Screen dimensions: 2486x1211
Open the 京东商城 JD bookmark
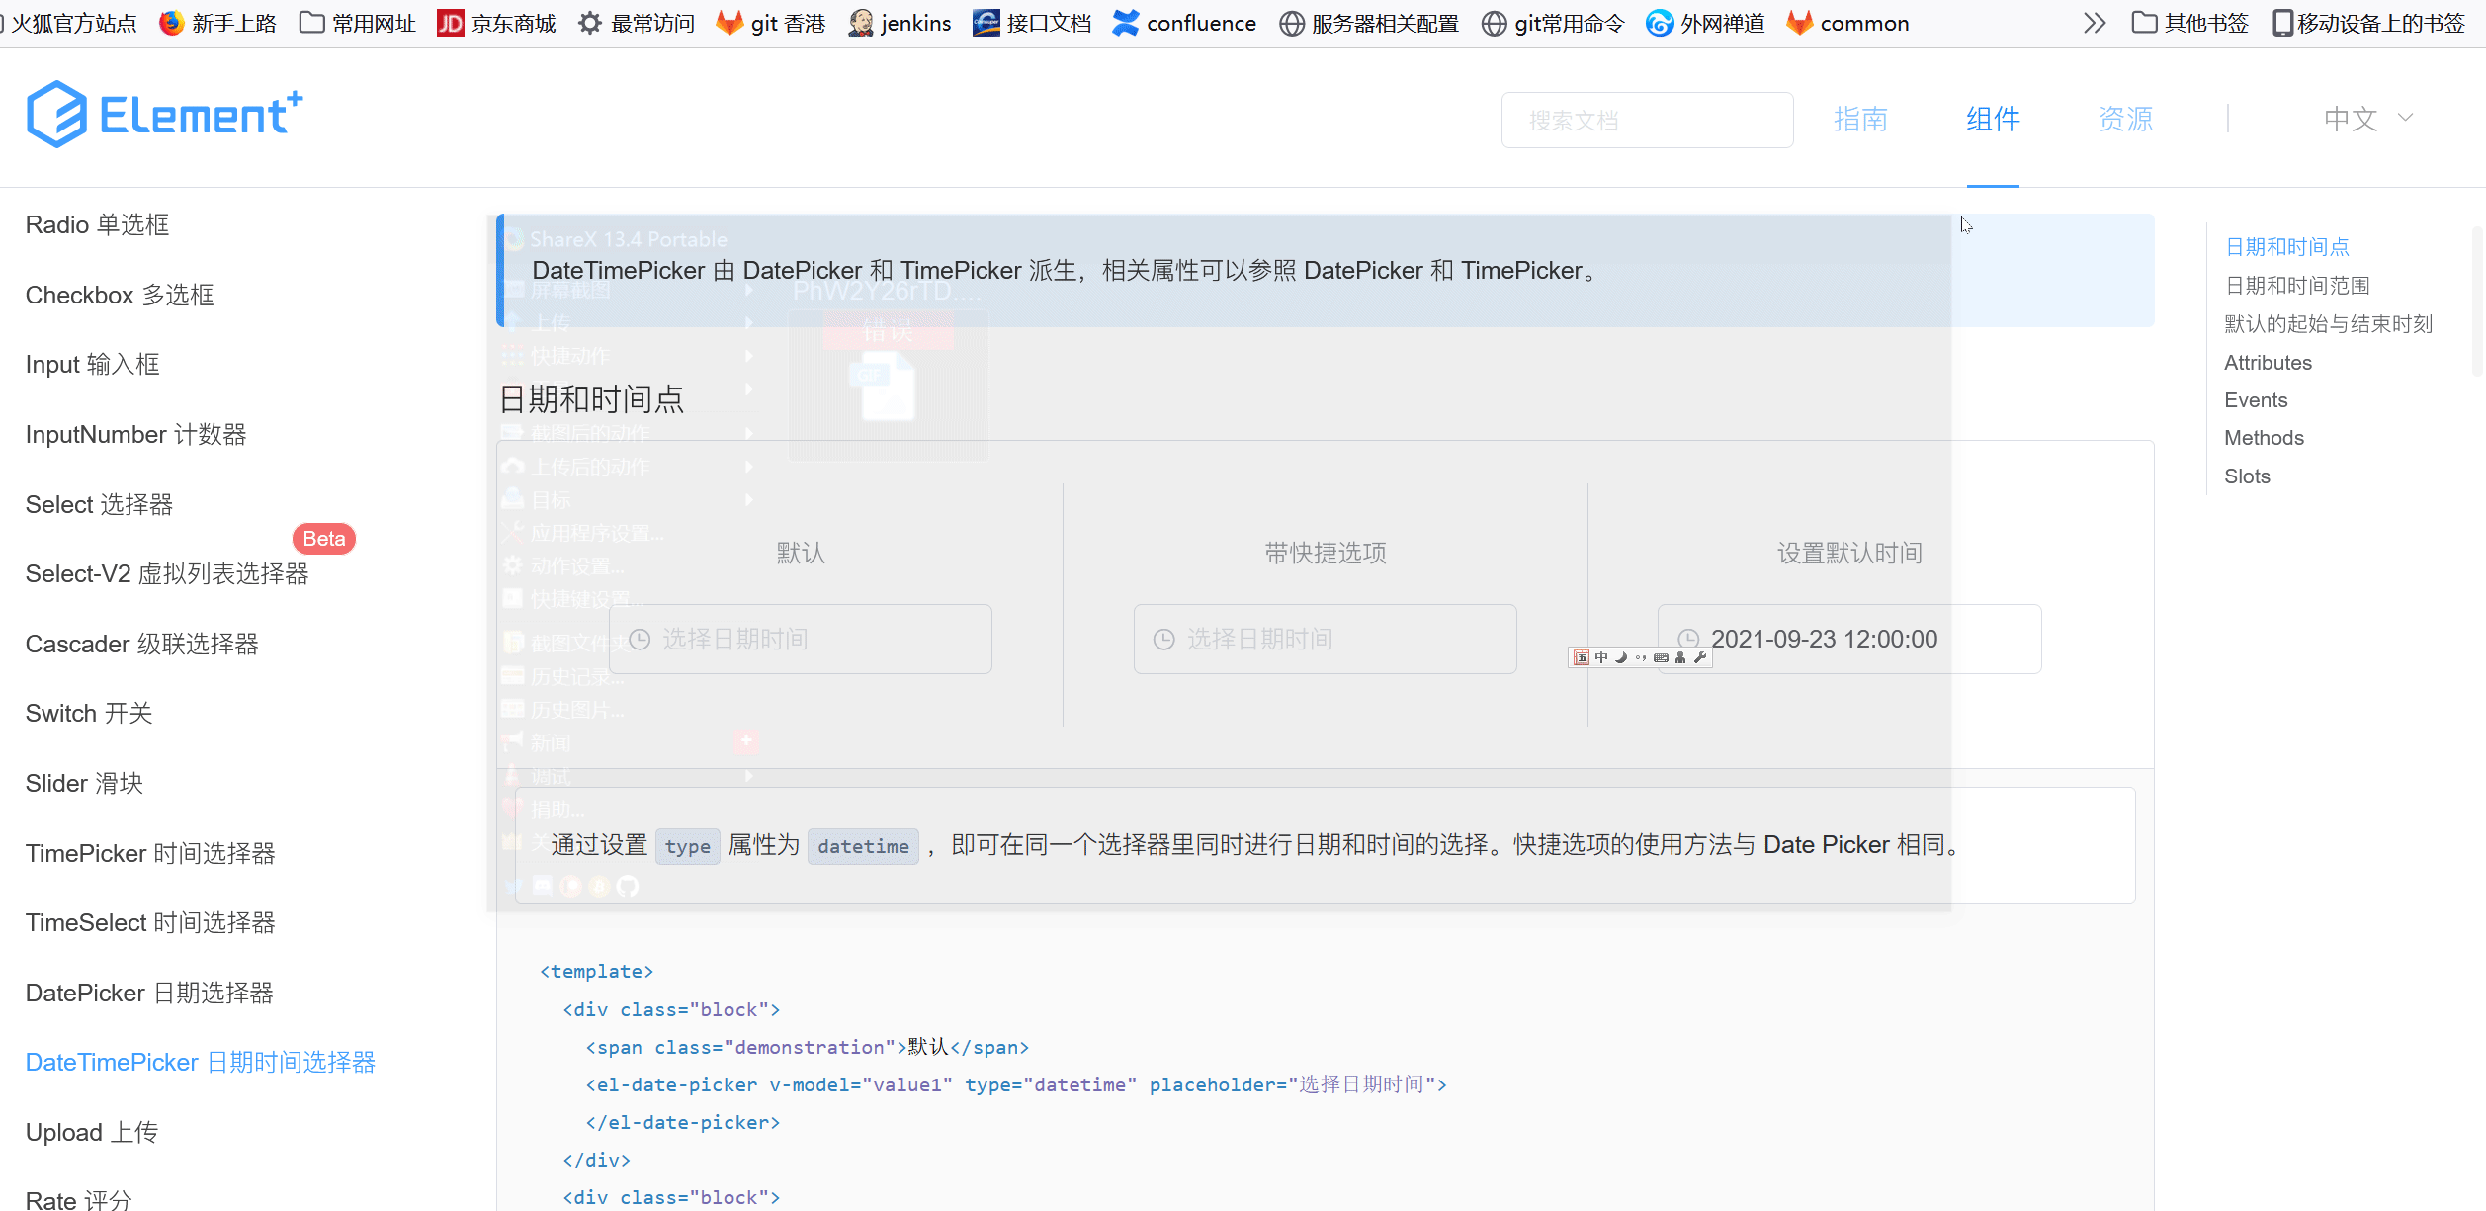495,22
